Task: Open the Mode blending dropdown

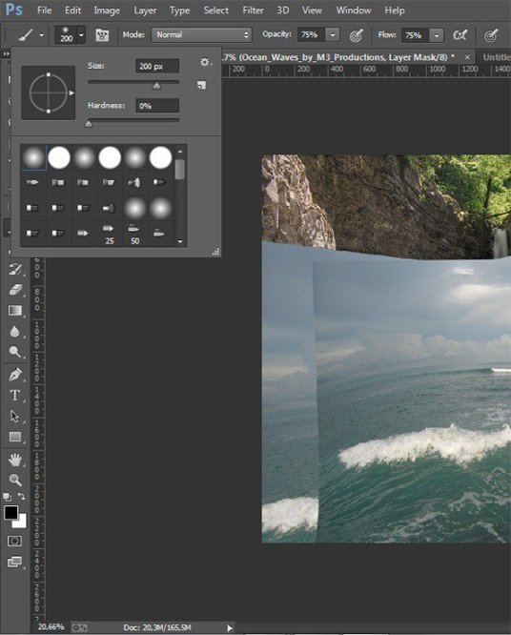Action: click(x=201, y=35)
